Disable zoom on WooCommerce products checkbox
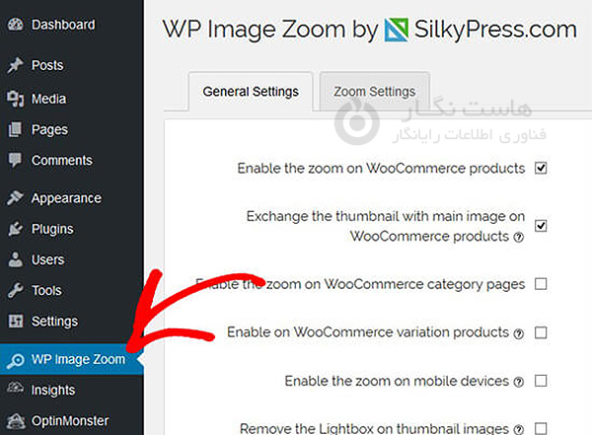 [x=541, y=169]
